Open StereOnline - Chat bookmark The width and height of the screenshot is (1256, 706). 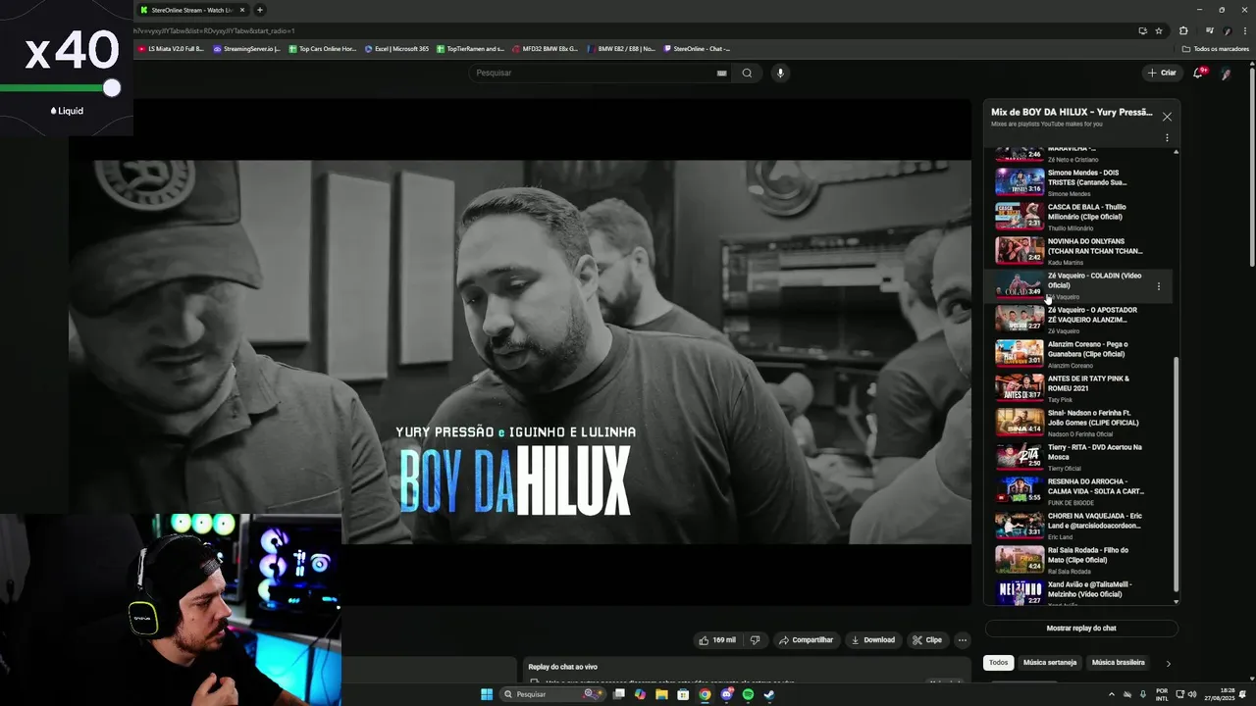[x=698, y=48]
